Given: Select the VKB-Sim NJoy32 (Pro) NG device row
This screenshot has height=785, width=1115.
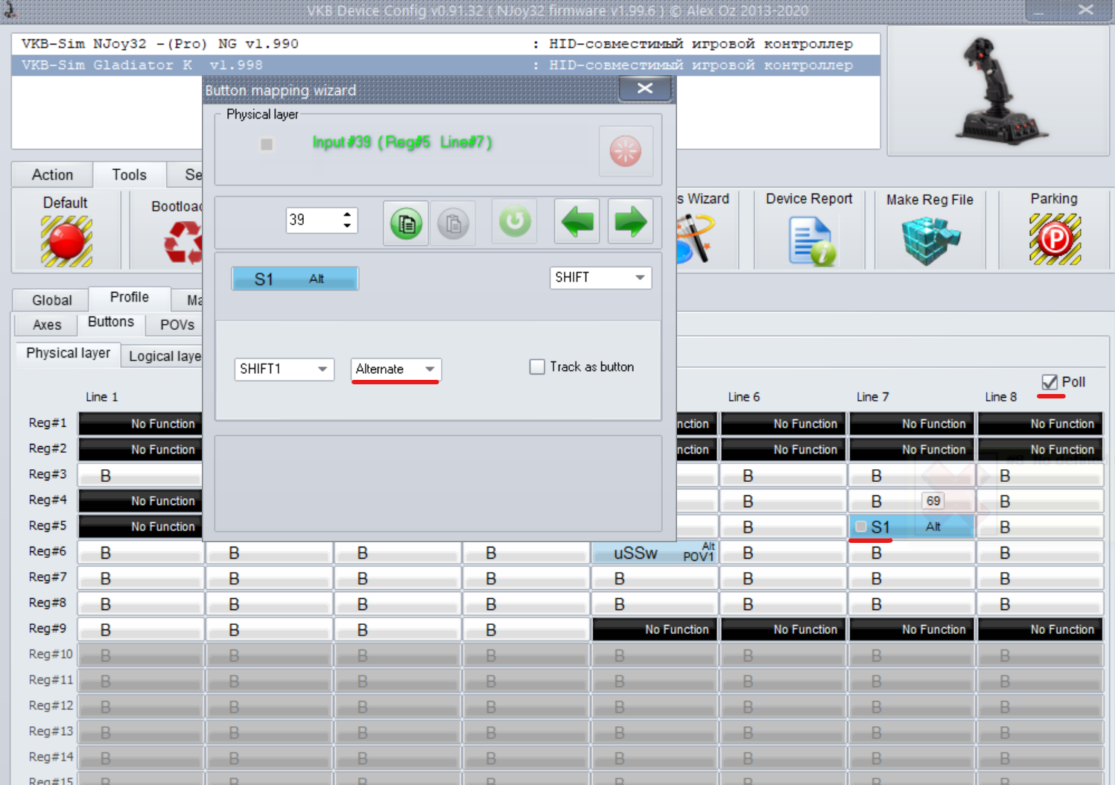Looking at the screenshot, I should 445,44.
